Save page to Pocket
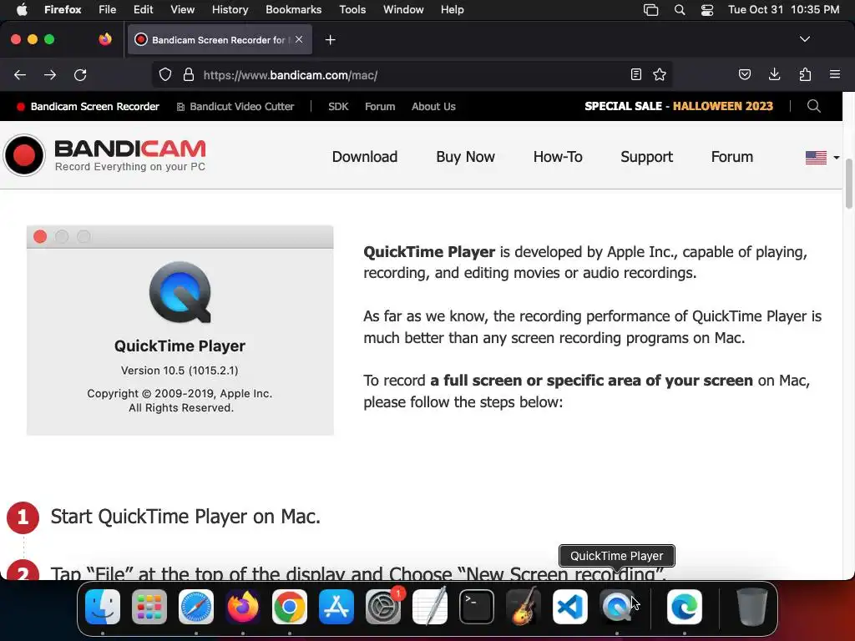This screenshot has height=641, width=855. tap(744, 74)
